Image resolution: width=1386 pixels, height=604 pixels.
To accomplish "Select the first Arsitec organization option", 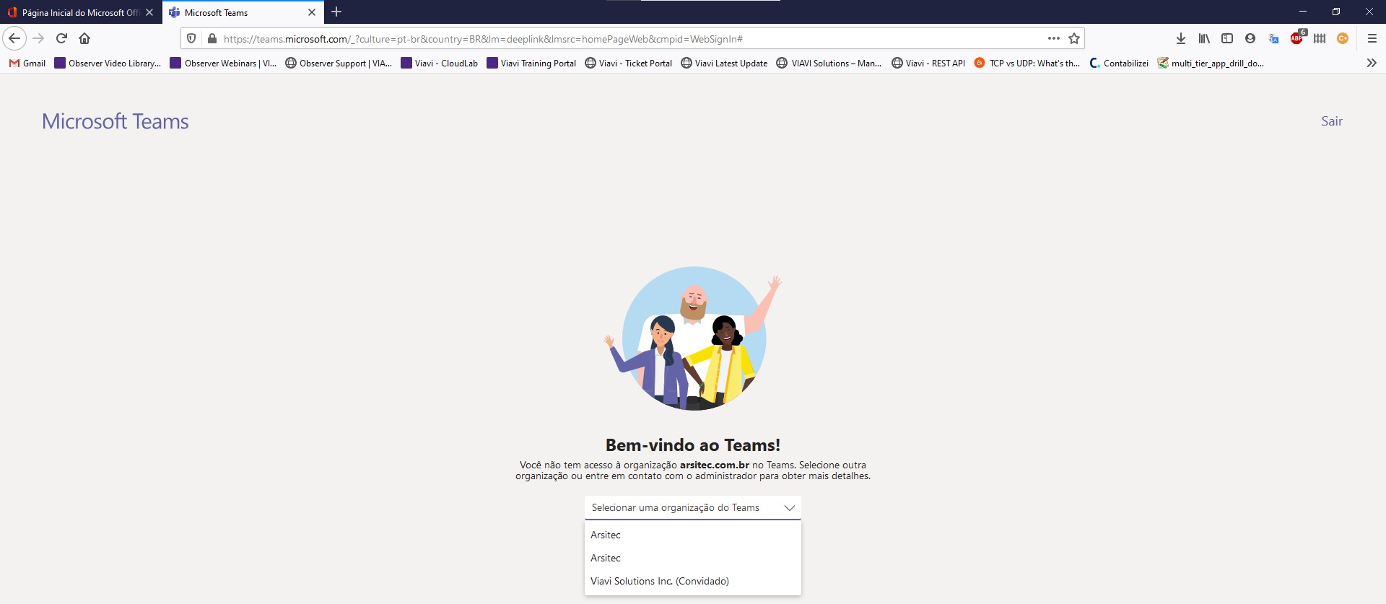I will click(x=693, y=535).
